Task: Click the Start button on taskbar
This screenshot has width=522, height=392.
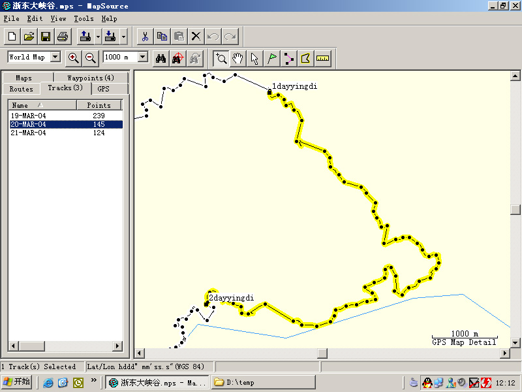Action: coord(17,382)
